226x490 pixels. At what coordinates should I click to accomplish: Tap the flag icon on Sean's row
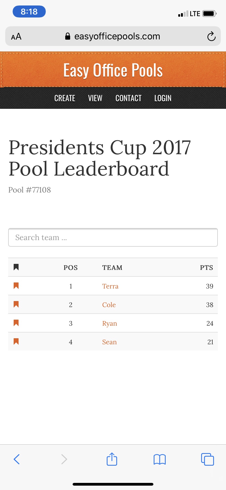pos(16,342)
